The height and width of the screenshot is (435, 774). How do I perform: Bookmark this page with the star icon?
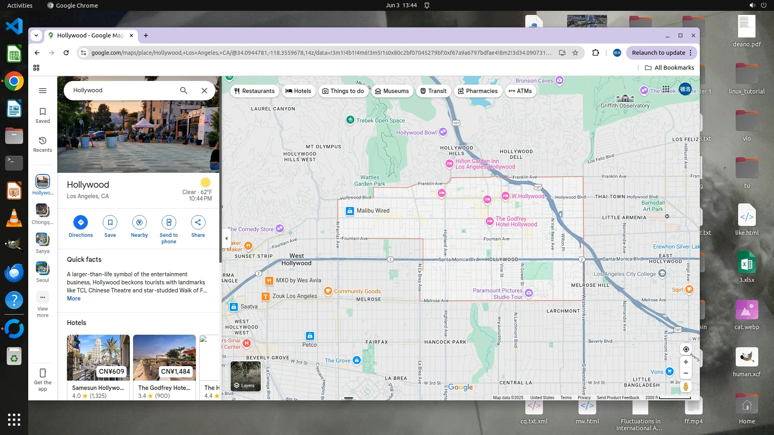pos(575,53)
